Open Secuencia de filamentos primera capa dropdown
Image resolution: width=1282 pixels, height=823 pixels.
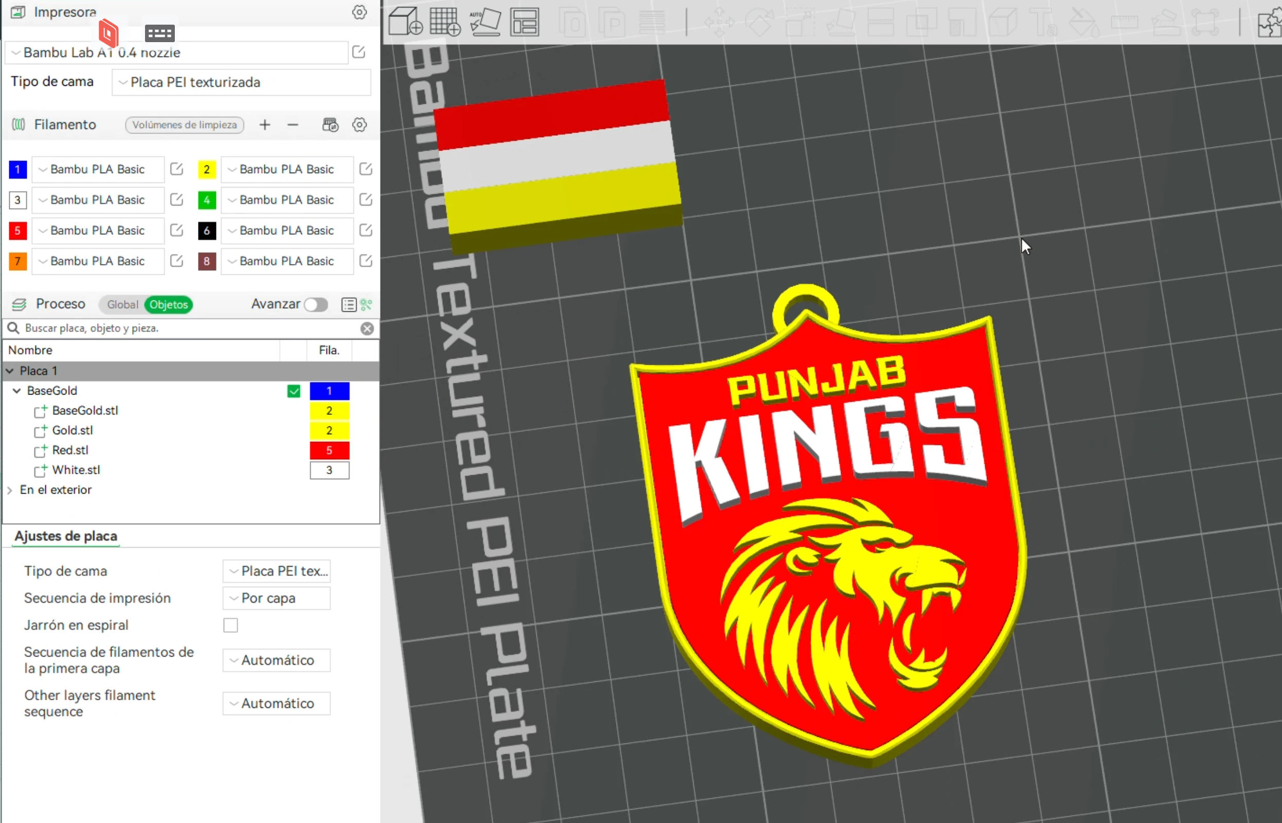point(277,661)
